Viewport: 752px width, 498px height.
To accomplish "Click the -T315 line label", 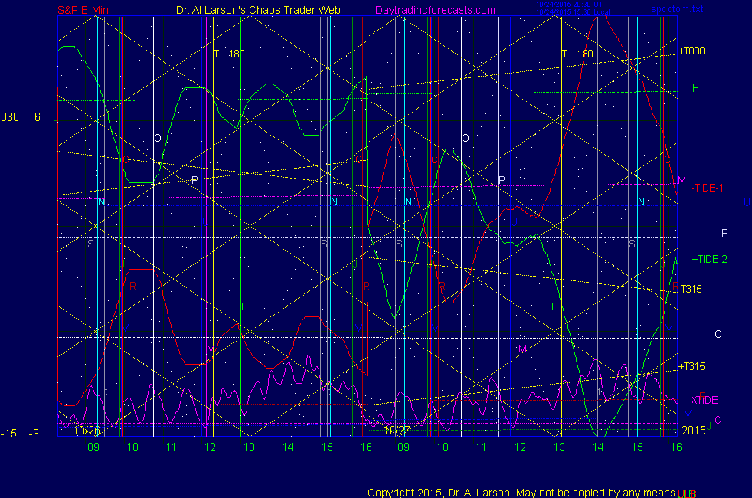I will [x=690, y=289].
